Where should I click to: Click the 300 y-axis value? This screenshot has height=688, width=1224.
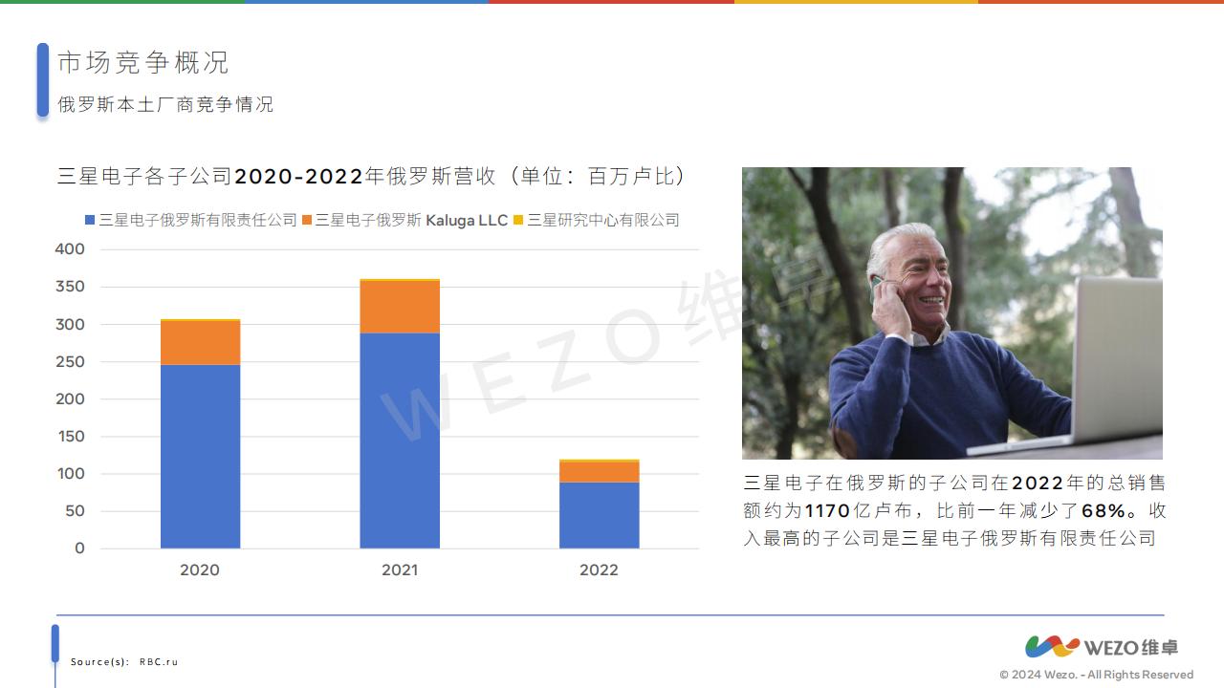[70, 325]
